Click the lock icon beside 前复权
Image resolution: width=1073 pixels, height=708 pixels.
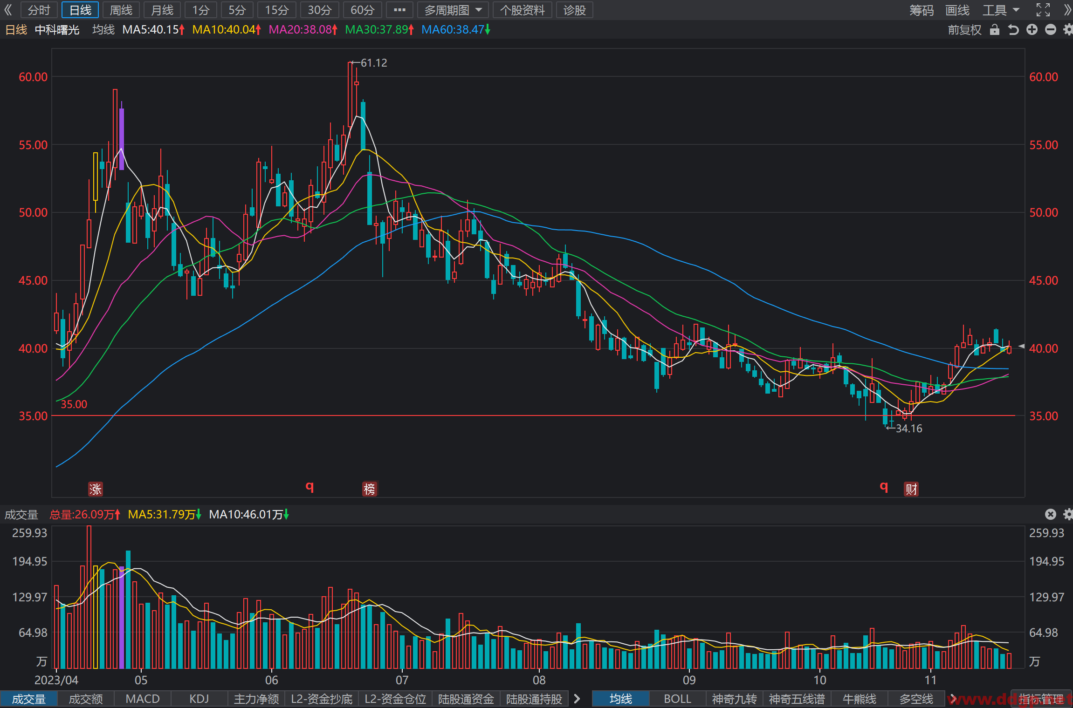[994, 30]
